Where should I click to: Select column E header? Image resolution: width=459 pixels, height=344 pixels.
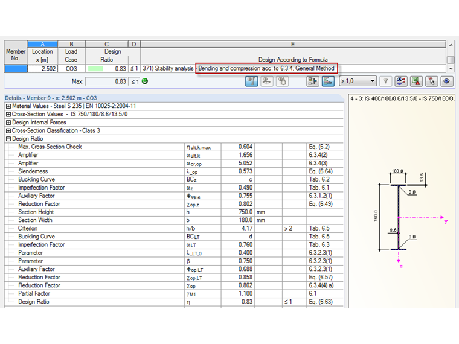pos(293,44)
